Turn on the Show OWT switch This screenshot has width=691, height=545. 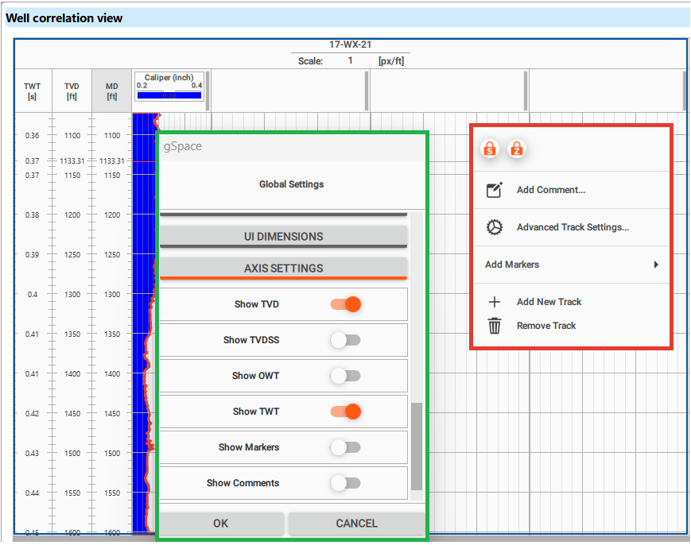(x=346, y=376)
